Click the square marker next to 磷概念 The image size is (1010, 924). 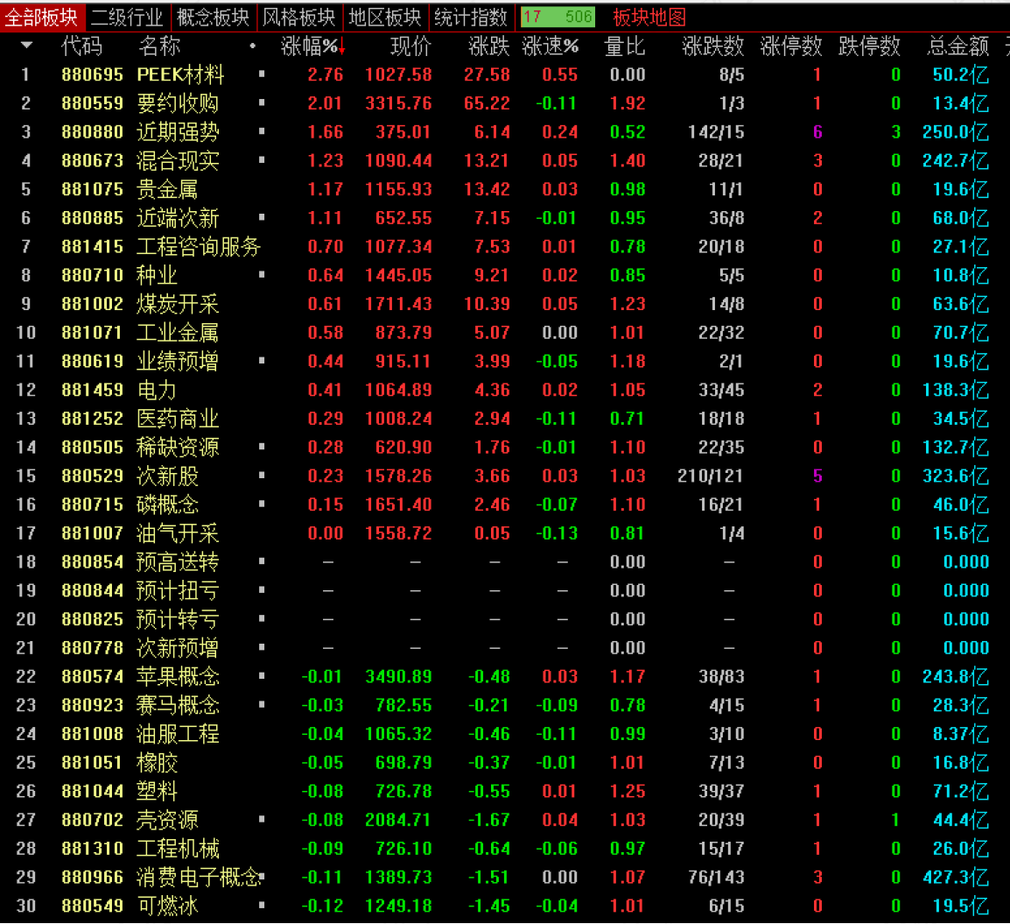[x=262, y=504]
